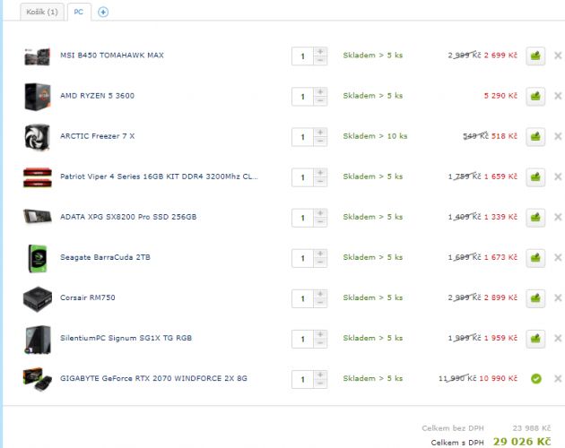The height and width of the screenshot is (448, 565).
Task: Remove Patriot Viper 4 RAM from list
Action: [558, 177]
